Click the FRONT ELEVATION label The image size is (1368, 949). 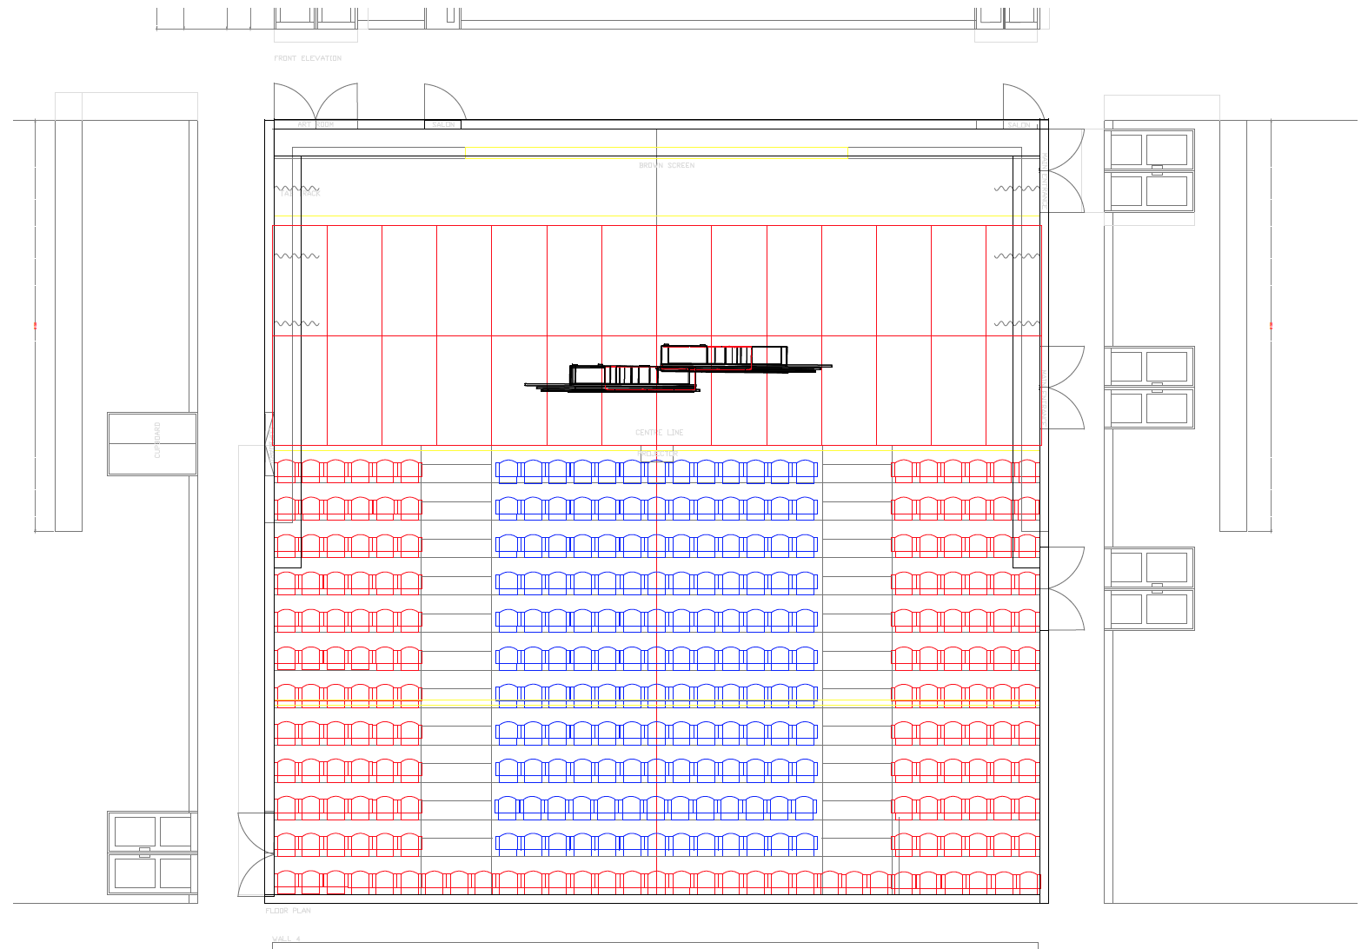(x=308, y=58)
